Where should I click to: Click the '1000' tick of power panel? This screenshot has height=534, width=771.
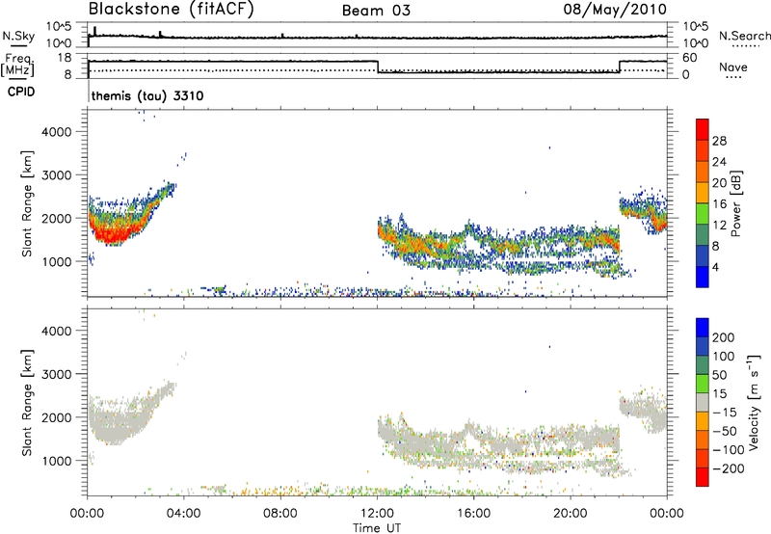point(57,261)
